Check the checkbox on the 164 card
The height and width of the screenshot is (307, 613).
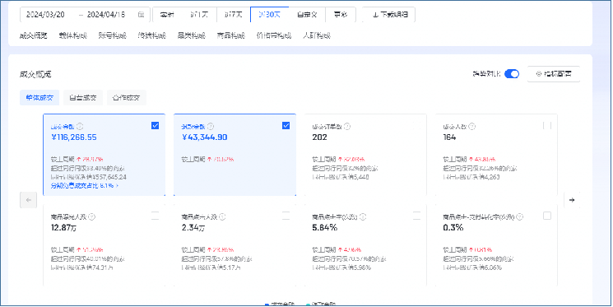[547, 126]
